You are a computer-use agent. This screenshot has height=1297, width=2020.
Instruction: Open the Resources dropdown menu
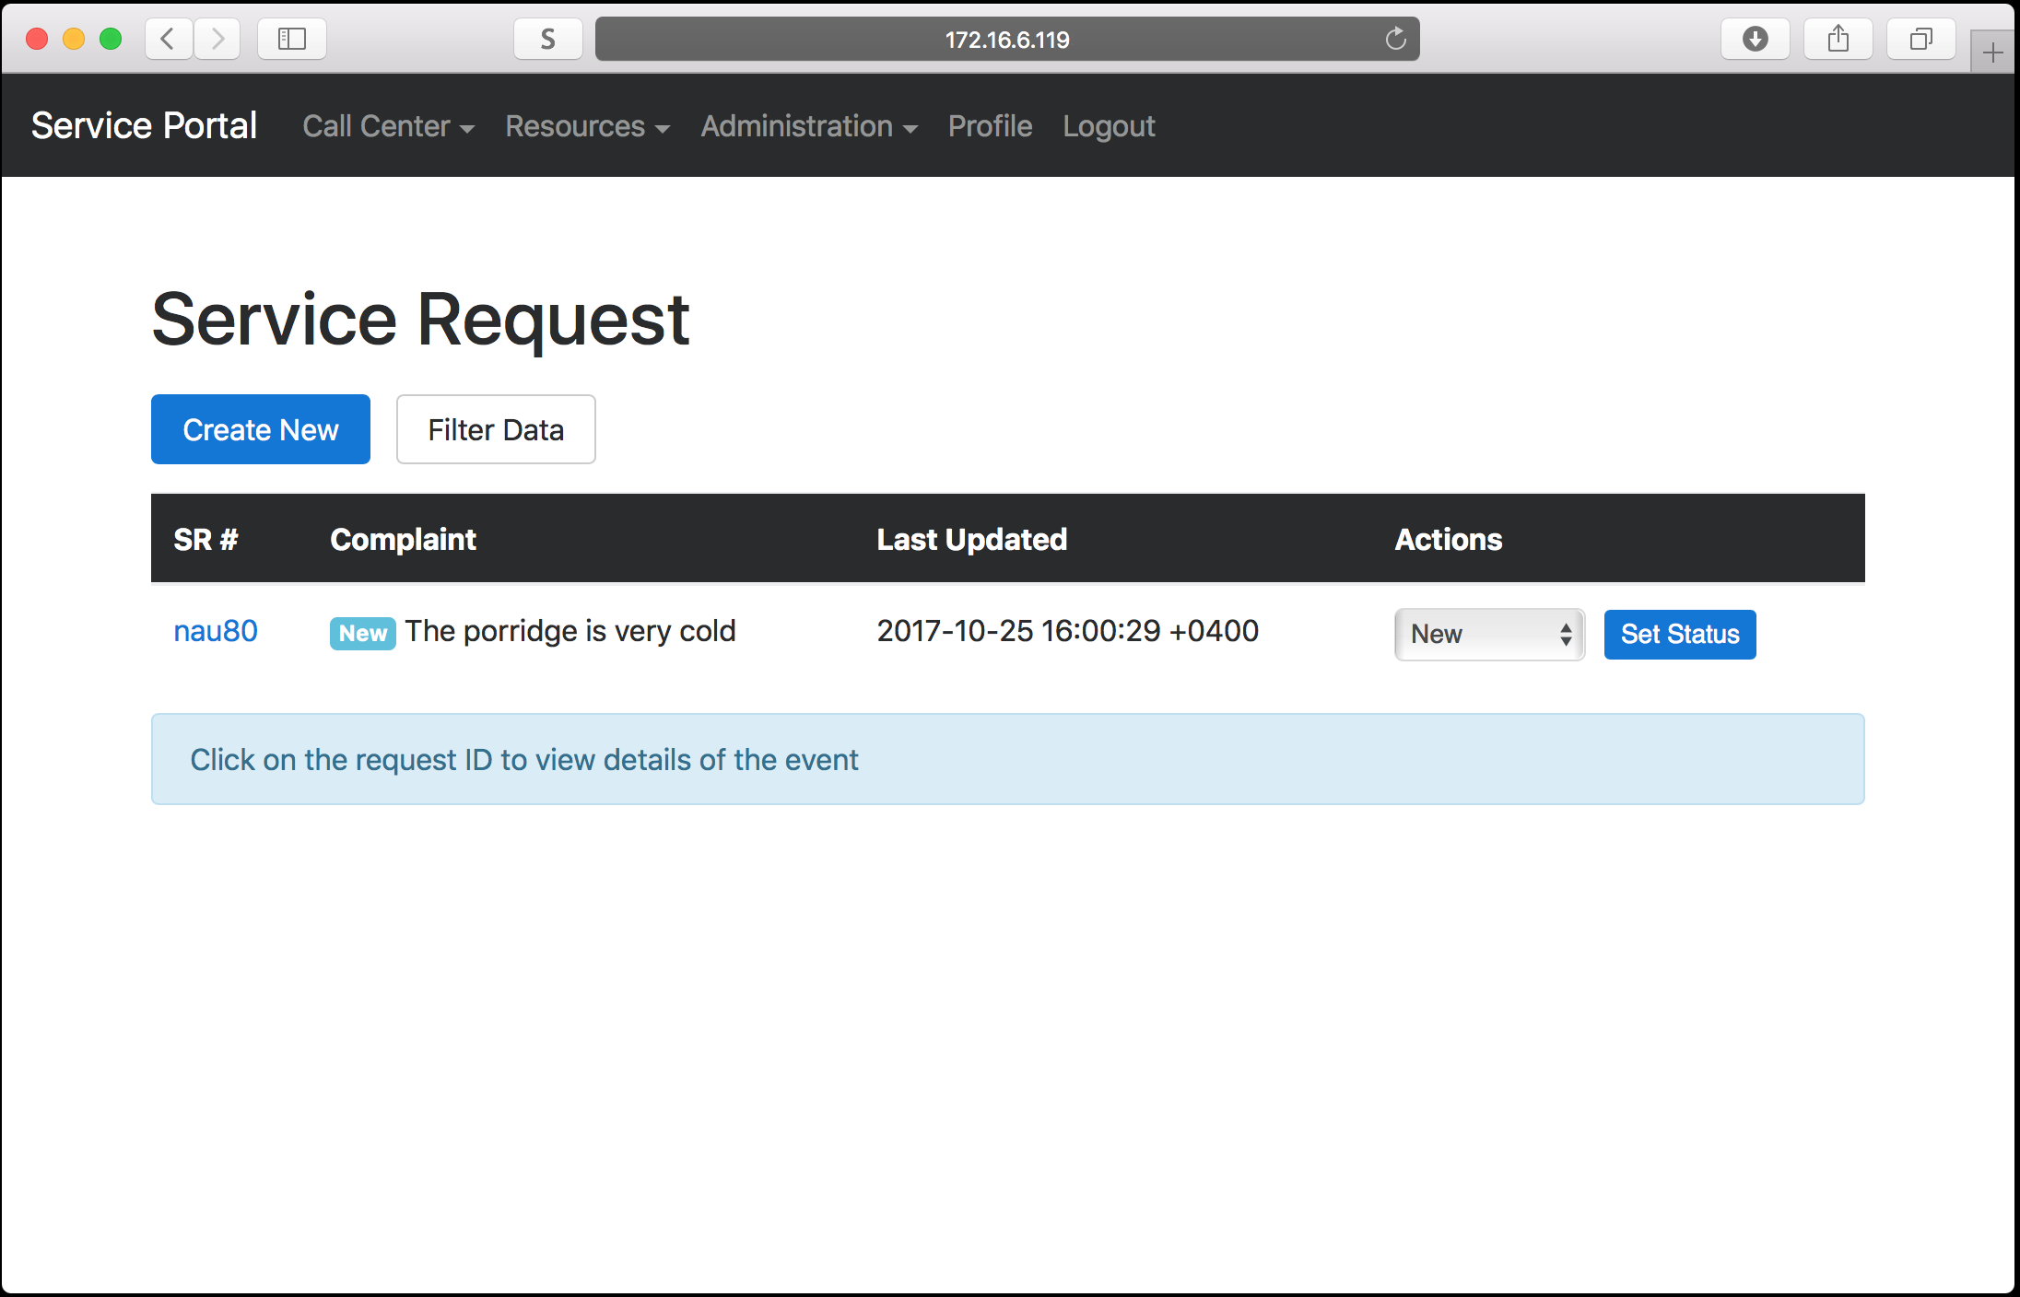[x=587, y=126]
